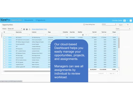
Task: Check the RFP-Broadsville row checkbox
Action: pos(5,49)
